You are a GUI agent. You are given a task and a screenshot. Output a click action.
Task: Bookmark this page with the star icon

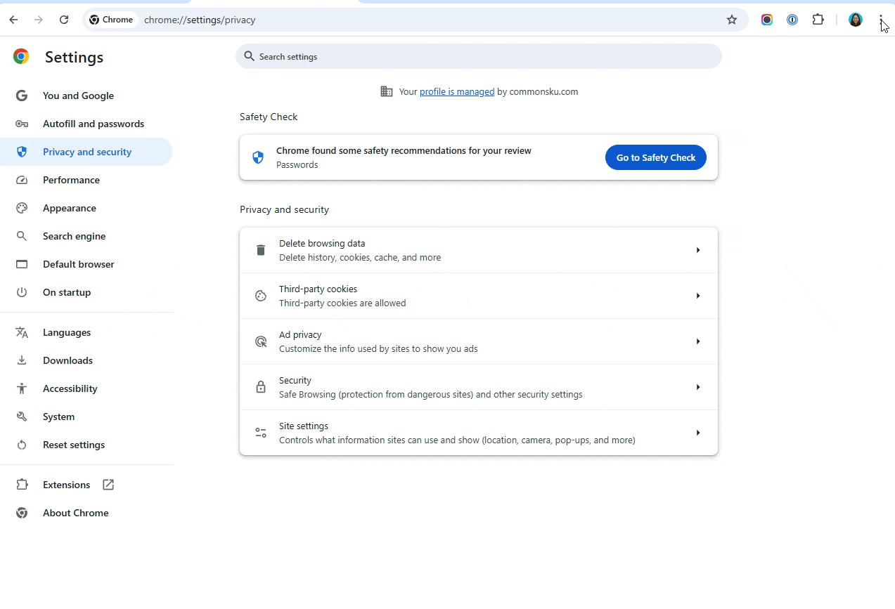tap(732, 20)
